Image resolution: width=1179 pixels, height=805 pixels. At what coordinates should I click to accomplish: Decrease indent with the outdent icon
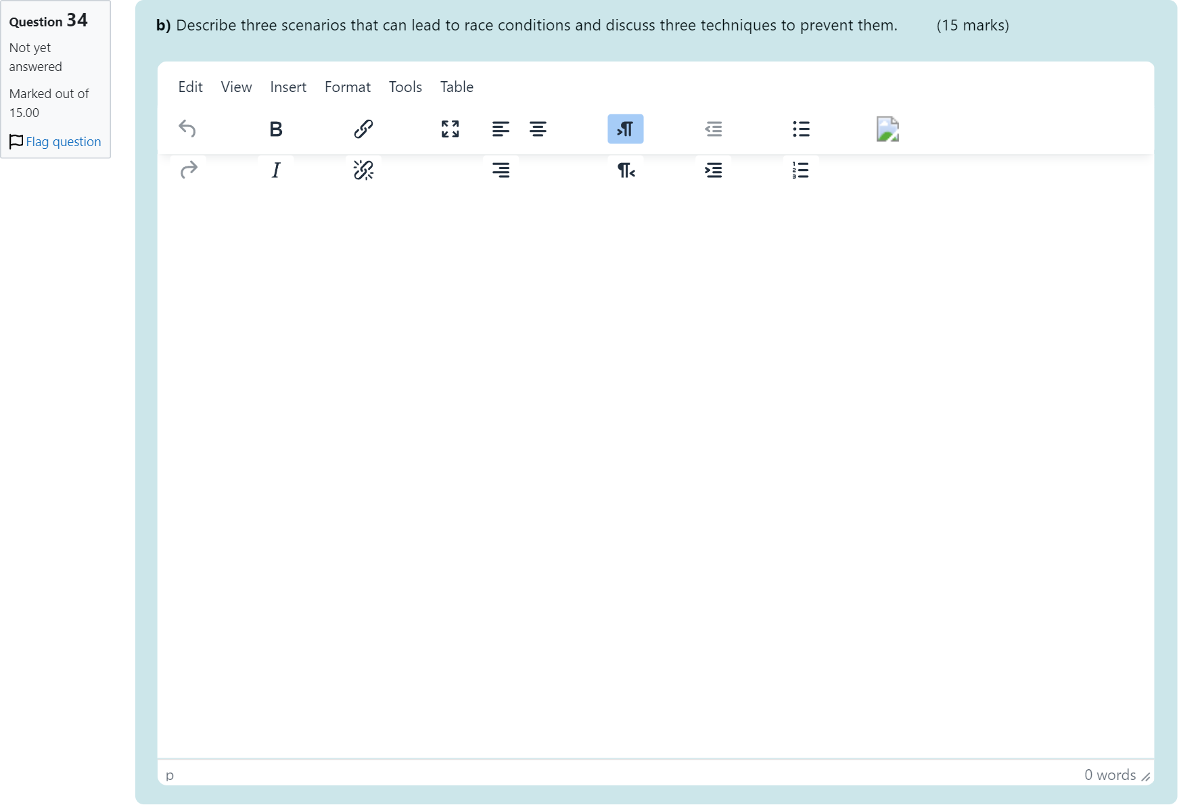click(713, 129)
